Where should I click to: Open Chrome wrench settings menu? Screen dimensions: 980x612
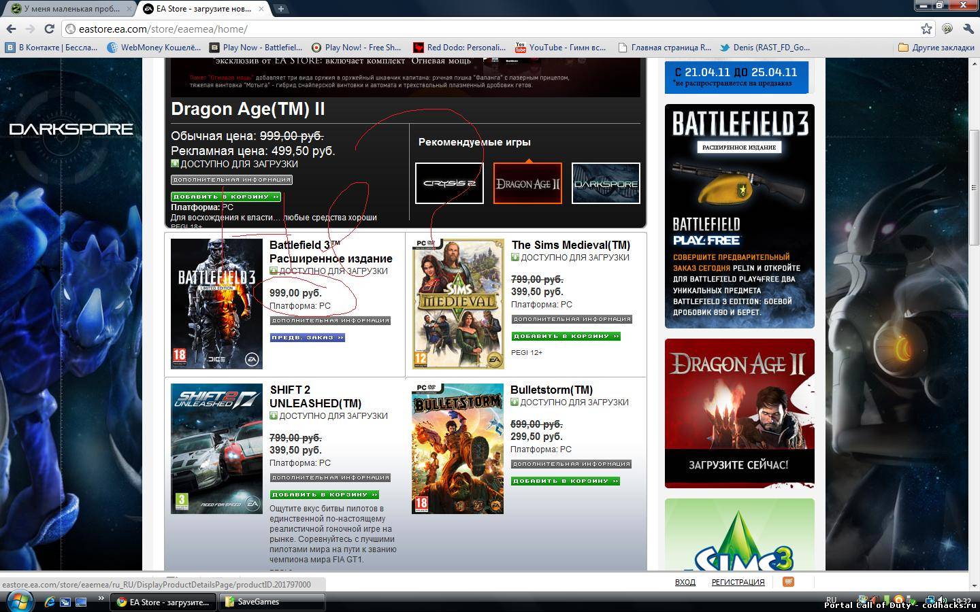968,29
